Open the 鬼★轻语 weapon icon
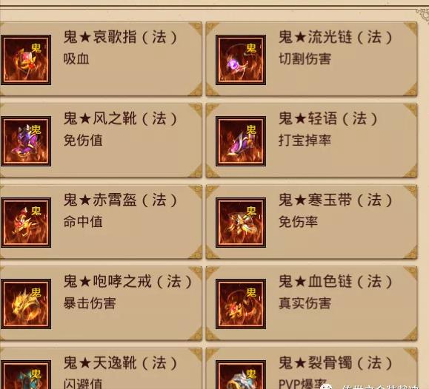429x389 pixels. pos(241,141)
